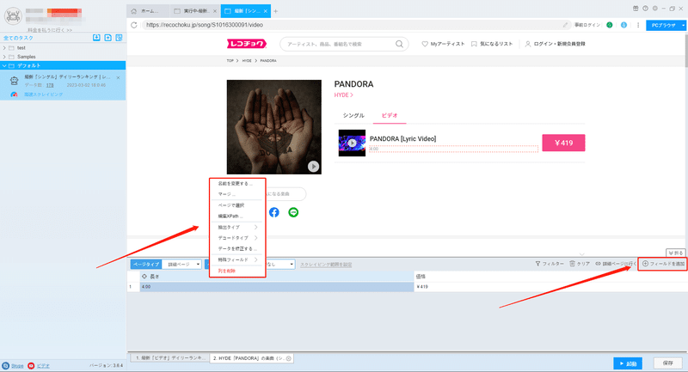
Task: Open the PCブラウザ dropdown arrow
Action: pos(684,26)
